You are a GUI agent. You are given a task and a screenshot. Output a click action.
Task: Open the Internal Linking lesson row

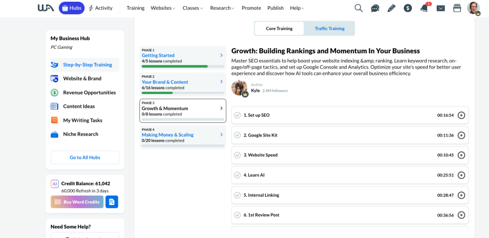tap(350, 195)
